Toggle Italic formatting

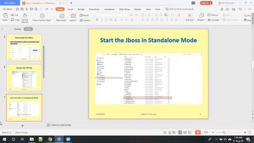(x=102, y=20)
